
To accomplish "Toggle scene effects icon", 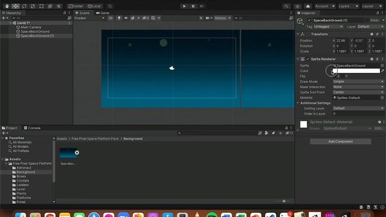I will pos(133,18).
